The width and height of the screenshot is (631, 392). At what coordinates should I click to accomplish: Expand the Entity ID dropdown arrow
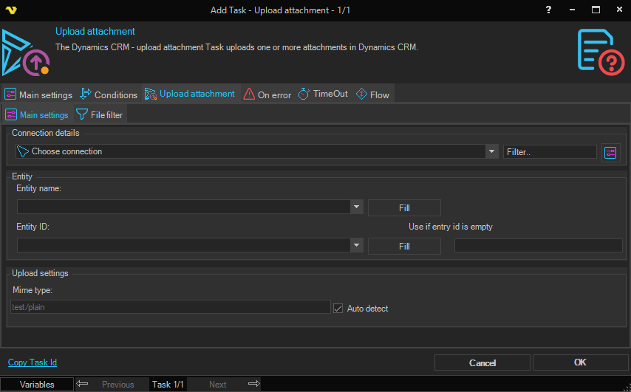[x=356, y=245]
